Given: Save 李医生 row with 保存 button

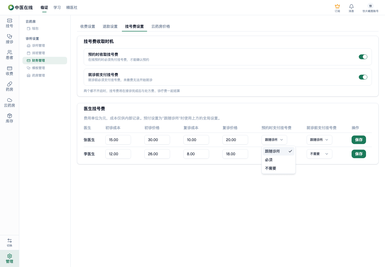Looking at the screenshot, I should coord(359,154).
